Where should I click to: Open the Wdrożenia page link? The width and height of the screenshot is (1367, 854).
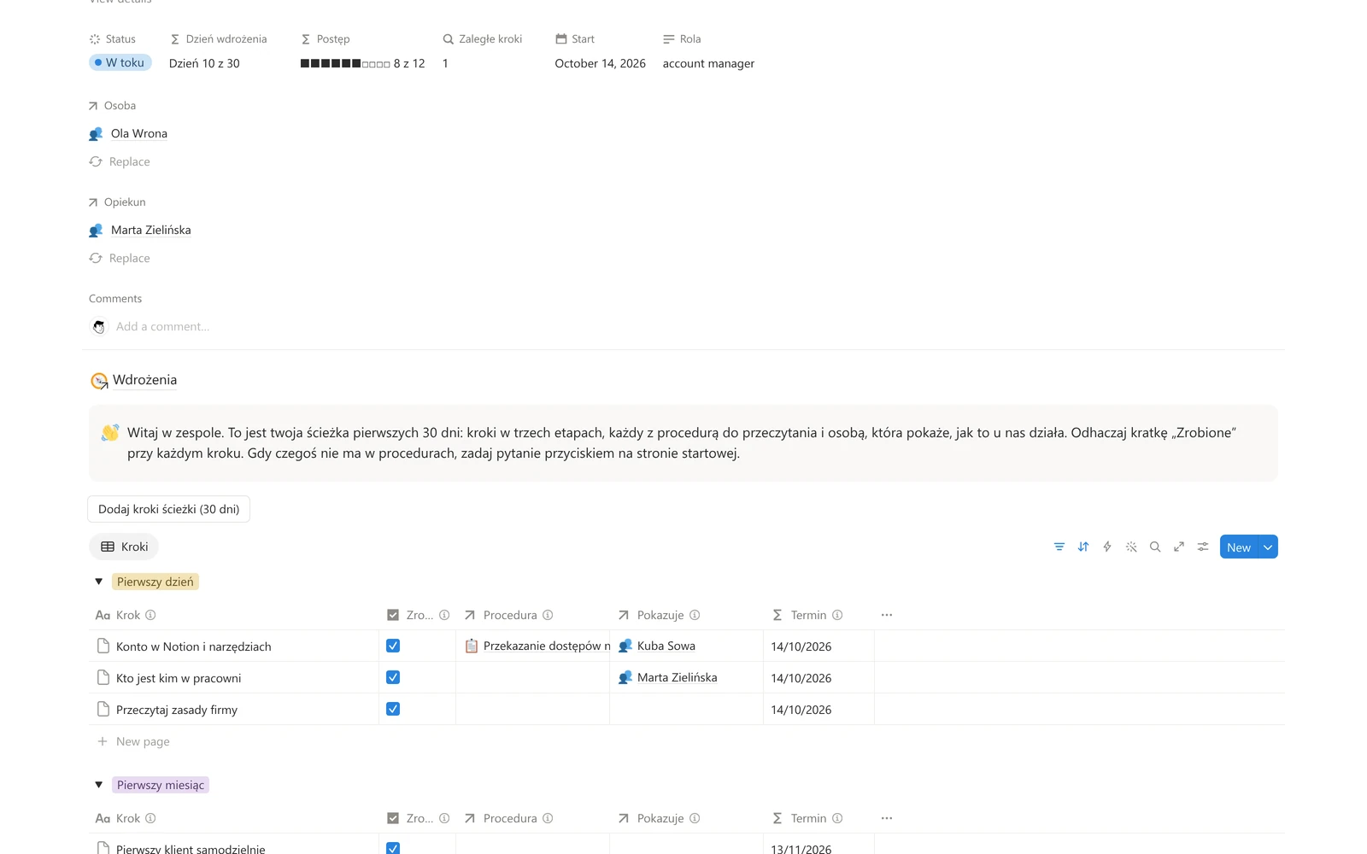(144, 380)
